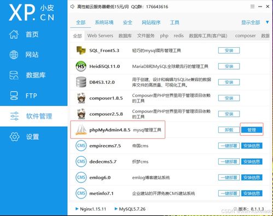Open the 网站 globe icon in sidebar
This screenshot has width=273, height=216.
[14, 54]
